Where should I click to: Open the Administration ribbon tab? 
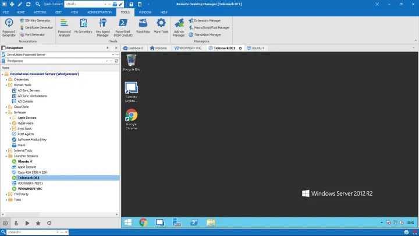(99, 12)
